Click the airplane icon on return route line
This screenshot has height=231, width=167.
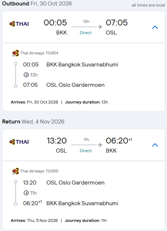coord(100,145)
